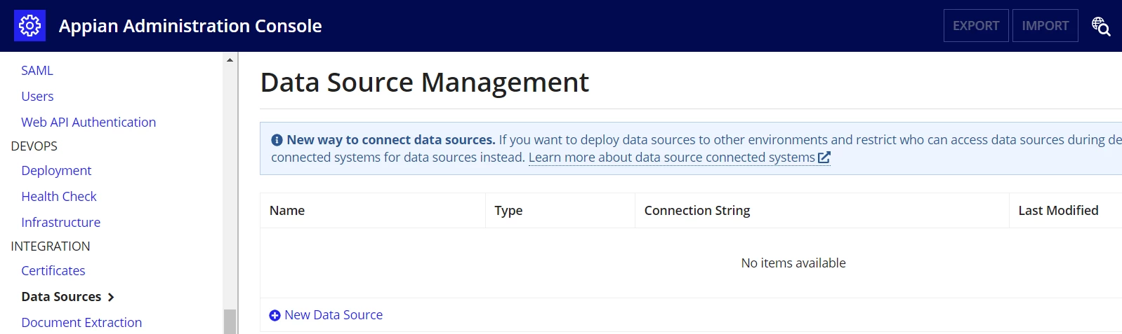Click the Data Source Management heading
This screenshot has height=334, width=1122.
point(425,83)
